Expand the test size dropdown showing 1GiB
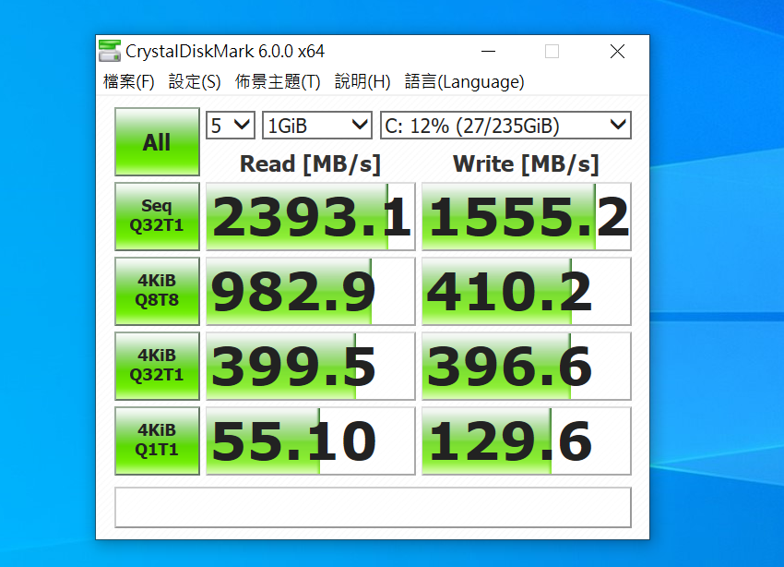 coord(317,125)
